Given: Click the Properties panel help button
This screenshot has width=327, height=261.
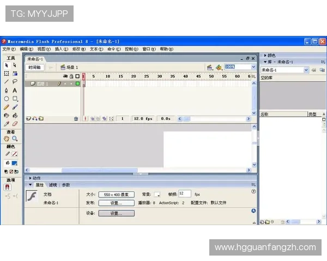Looking at the screenshot, I should (x=253, y=191).
